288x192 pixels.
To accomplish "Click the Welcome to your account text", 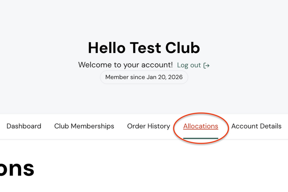I will pyautogui.click(x=126, y=65).
